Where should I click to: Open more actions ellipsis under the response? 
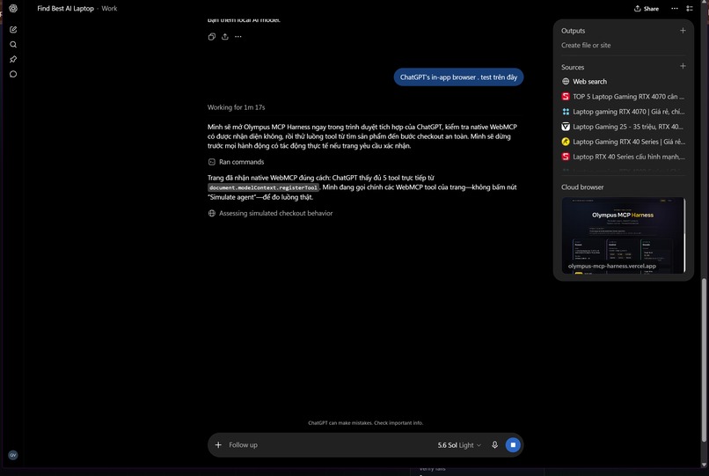[x=238, y=37]
